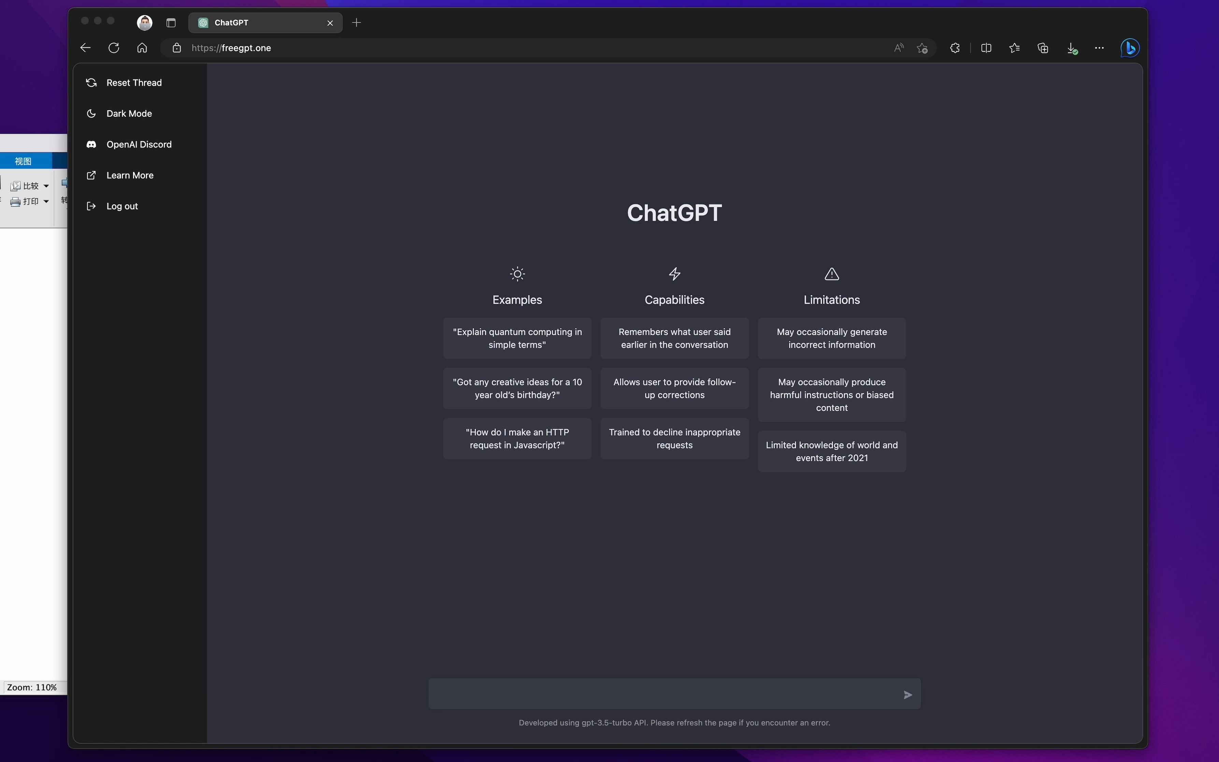
Task: Open the OpenAI Discord link
Action: click(x=140, y=144)
